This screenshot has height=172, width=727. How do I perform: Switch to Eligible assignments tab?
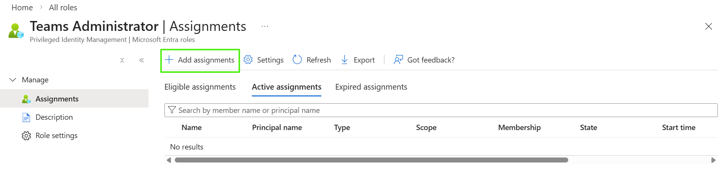(200, 87)
